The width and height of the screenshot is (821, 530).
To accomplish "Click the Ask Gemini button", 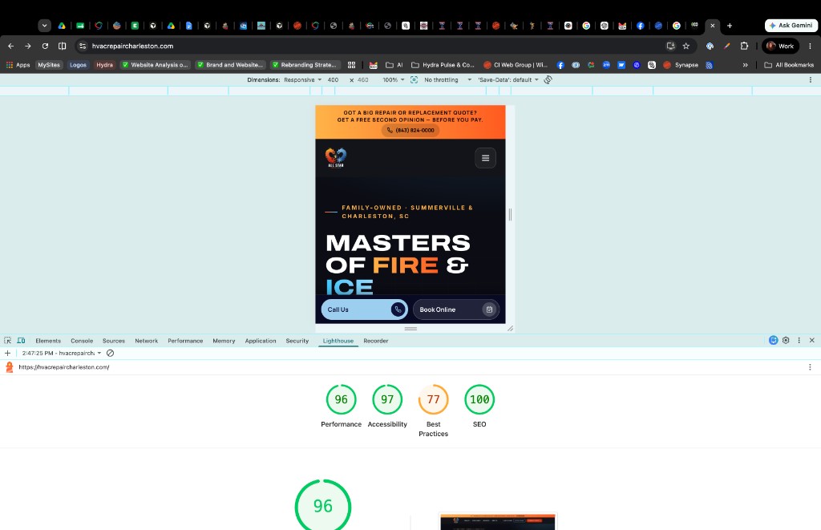I will click(791, 25).
